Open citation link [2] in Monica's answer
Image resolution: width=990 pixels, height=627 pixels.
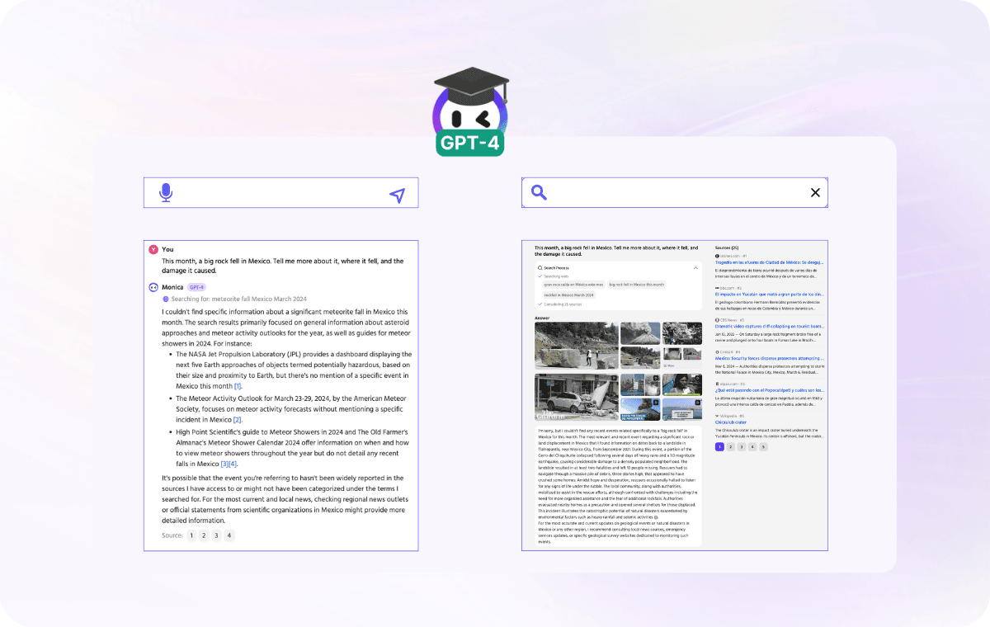238,420
